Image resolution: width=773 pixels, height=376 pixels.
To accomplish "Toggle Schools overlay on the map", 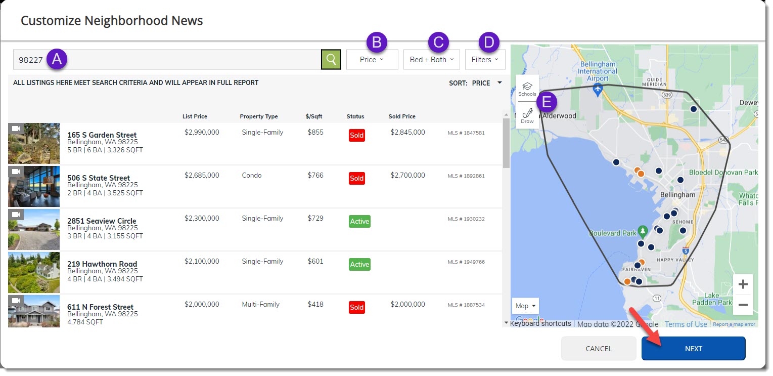I will tap(527, 89).
